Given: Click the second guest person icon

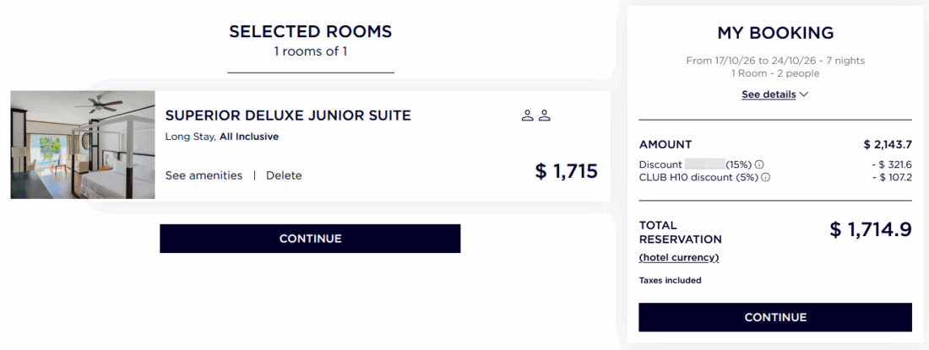Looking at the screenshot, I should (545, 116).
